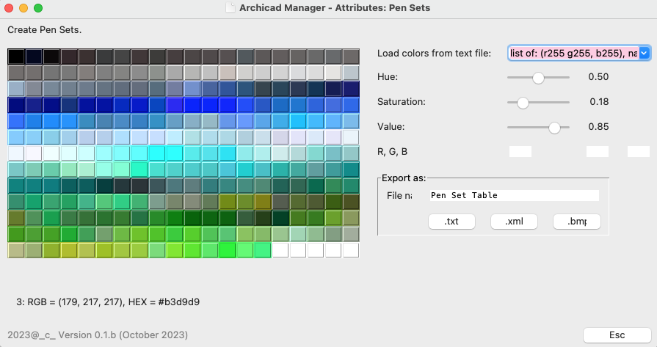Click the Esc button
Screen dimensions: 657x347
(x=617, y=335)
